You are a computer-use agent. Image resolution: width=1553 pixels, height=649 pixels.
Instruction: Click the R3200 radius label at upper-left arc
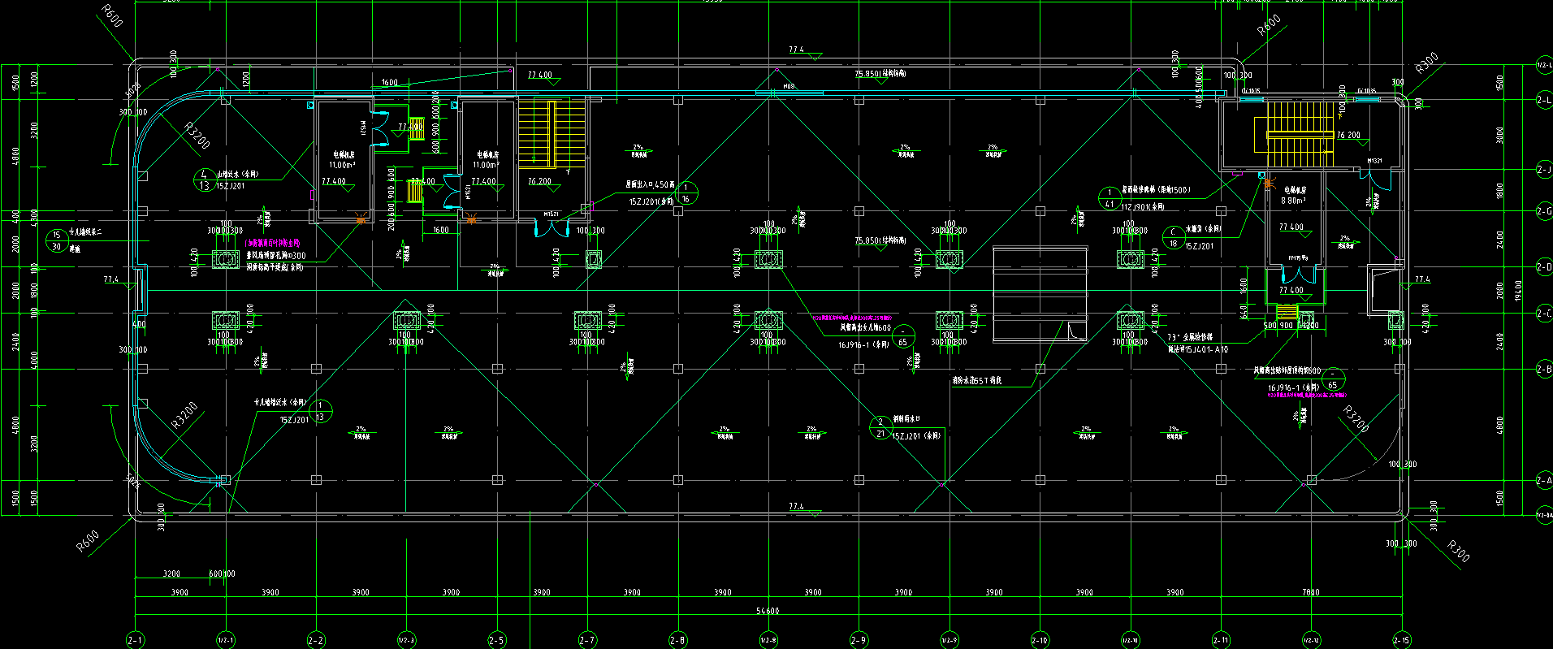(197, 136)
